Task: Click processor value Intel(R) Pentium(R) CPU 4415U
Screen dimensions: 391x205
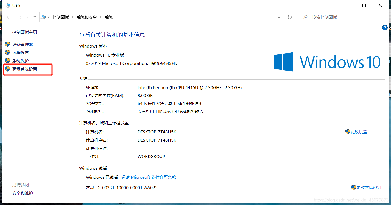Action: 190,88
